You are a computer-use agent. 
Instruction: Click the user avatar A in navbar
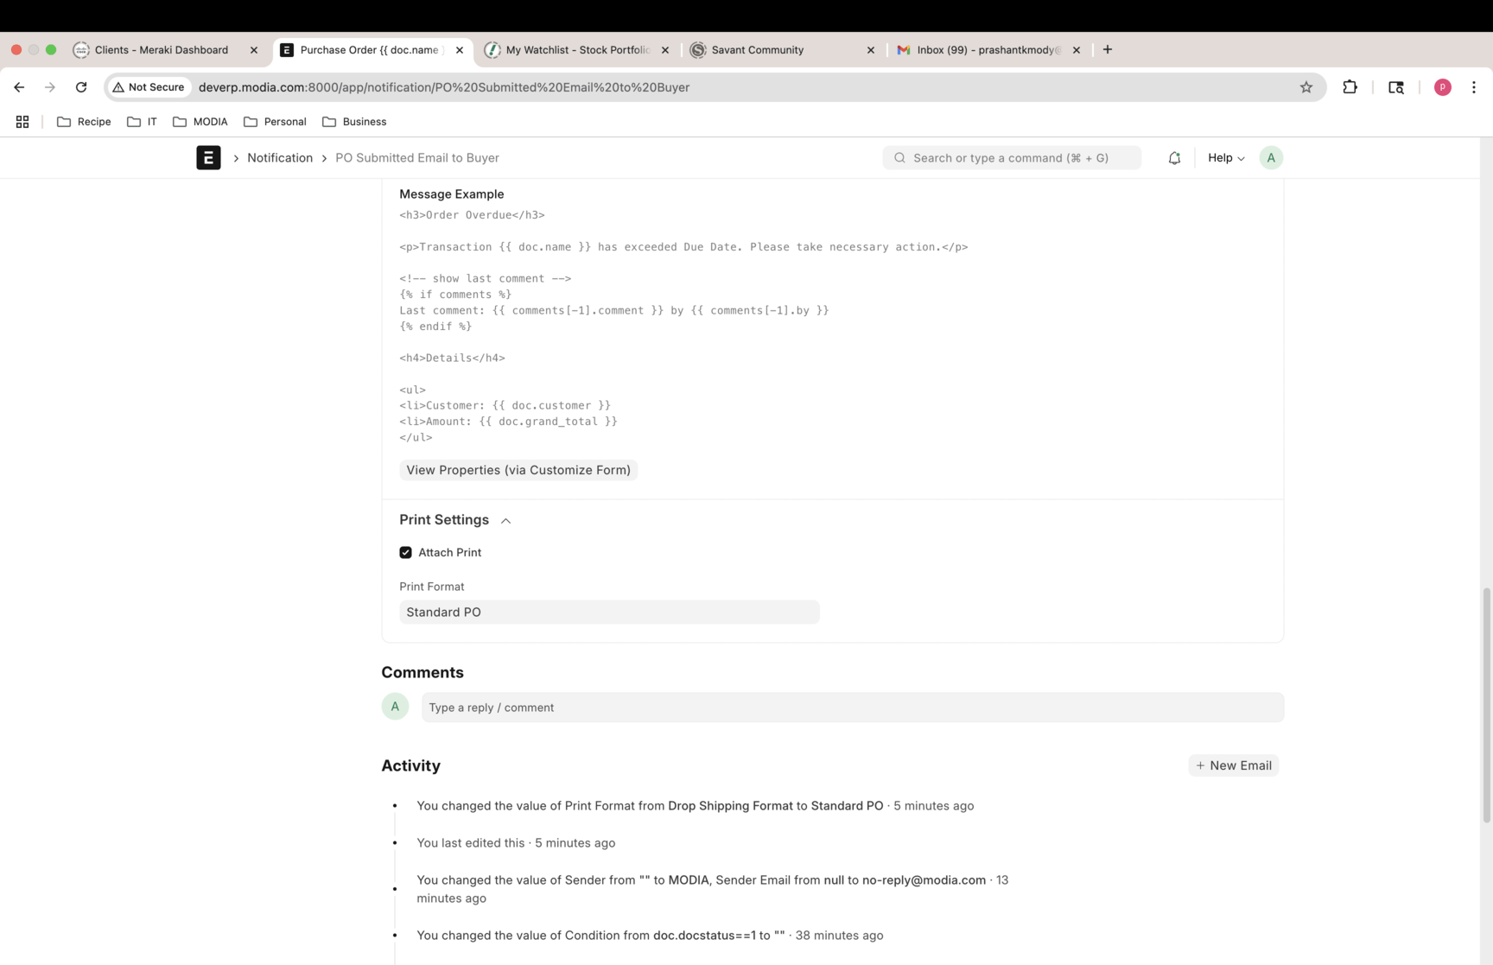[x=1271, y=158]
